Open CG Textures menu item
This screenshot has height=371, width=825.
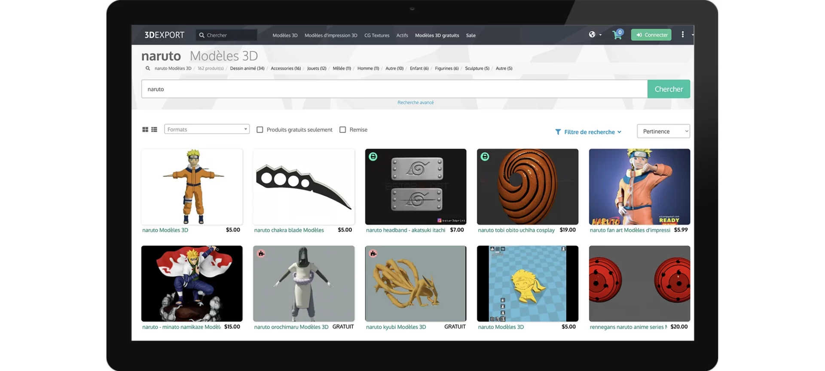(x=377, y=35)
